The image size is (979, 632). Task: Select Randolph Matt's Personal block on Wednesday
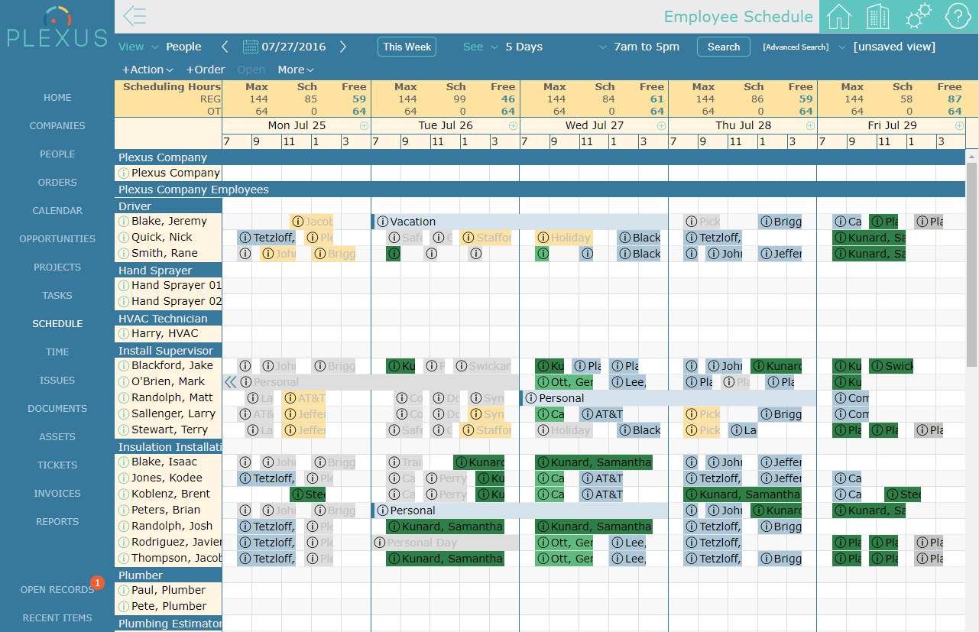(669, 398)
